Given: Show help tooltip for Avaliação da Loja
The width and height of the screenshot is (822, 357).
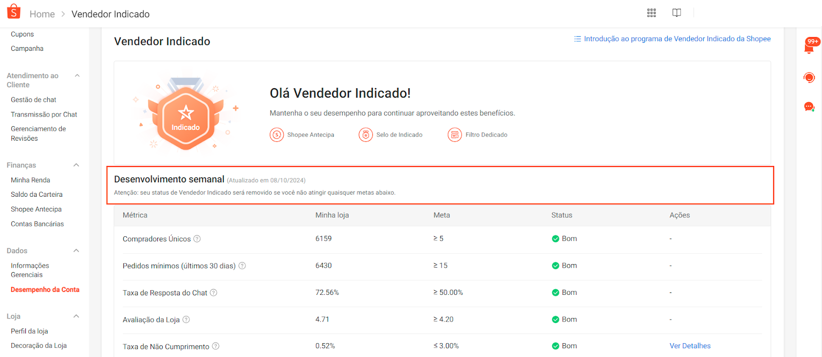Looking at the screenshot, I should pyautogui.click(x=186, y=320).
